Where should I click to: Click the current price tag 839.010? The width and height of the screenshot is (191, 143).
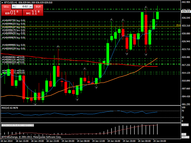point(186,12)
